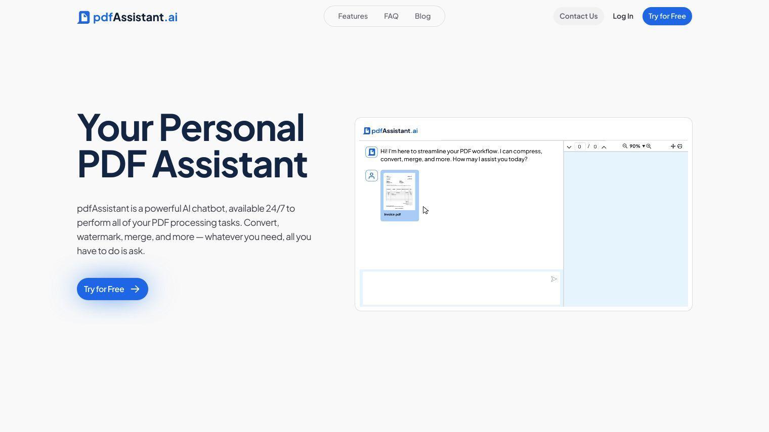Zoom in with the magnifier plus icon
The height and width of the screenshot is (432, 769).
[x=649, y=146]
